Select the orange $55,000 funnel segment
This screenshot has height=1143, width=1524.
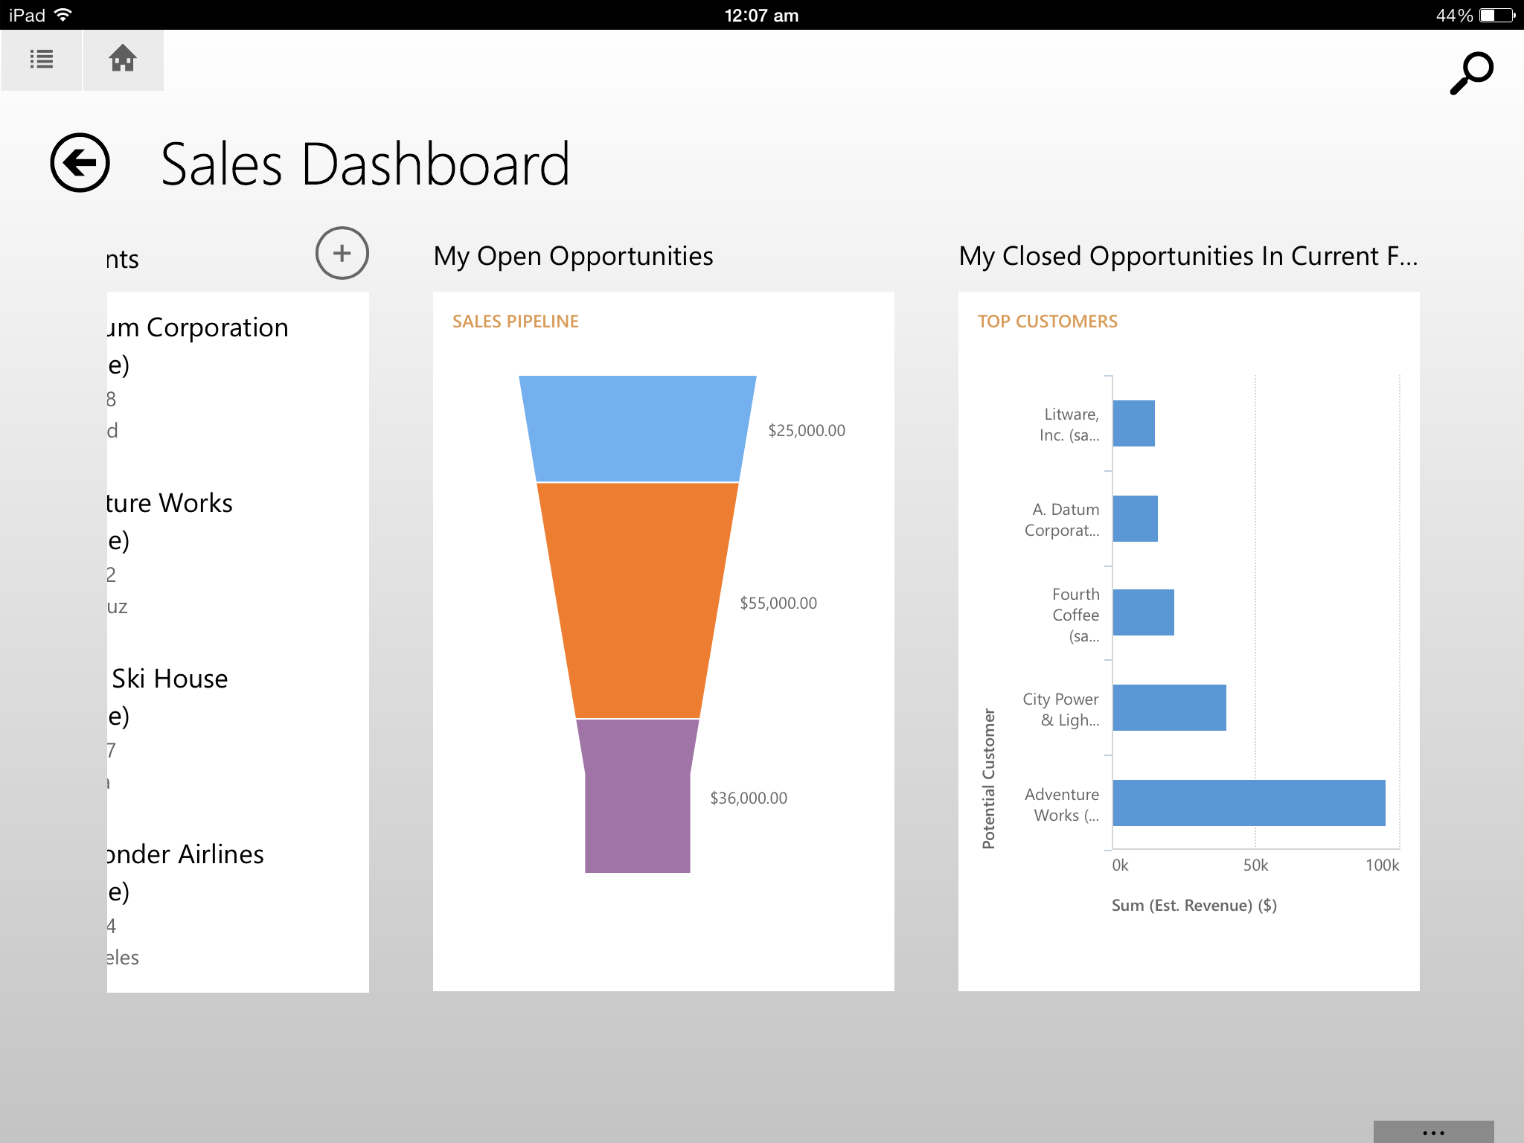click(637, 600)
